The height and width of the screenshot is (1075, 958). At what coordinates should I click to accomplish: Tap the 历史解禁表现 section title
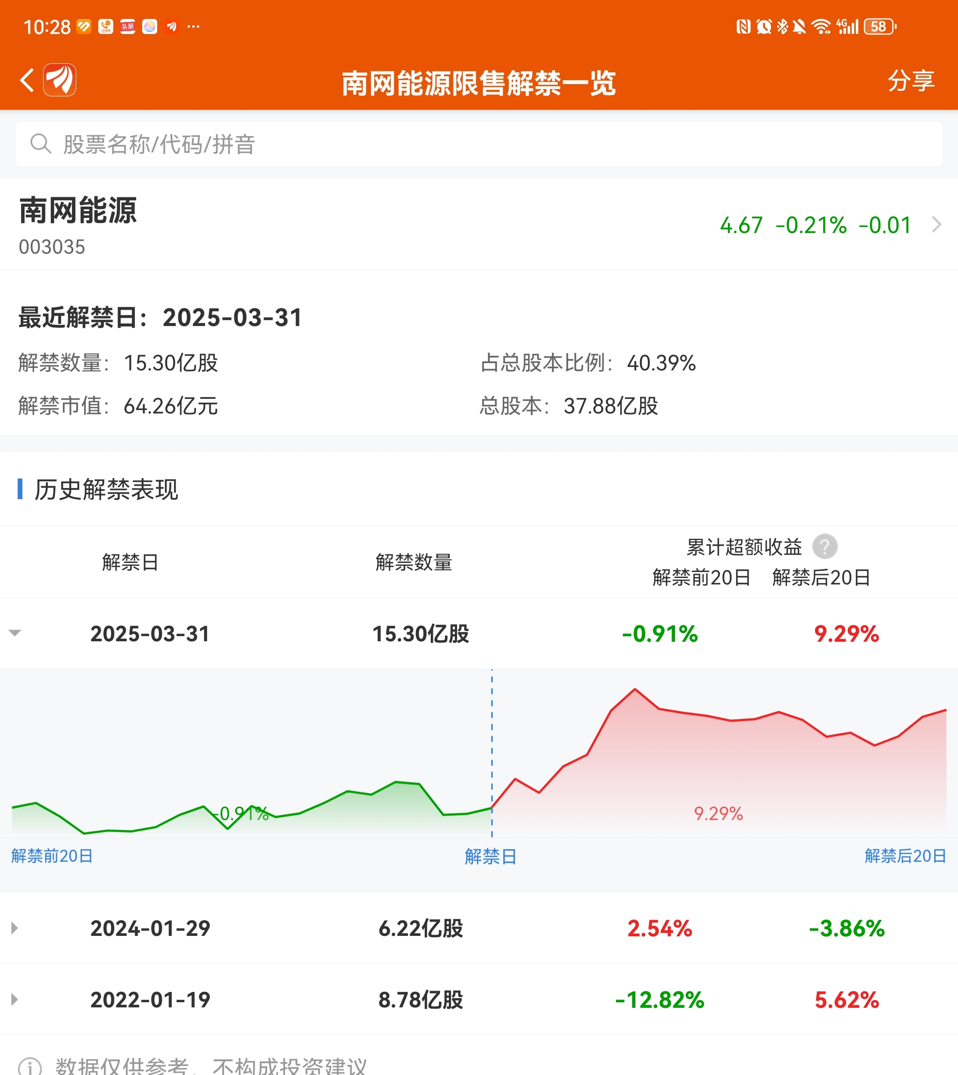106,489
